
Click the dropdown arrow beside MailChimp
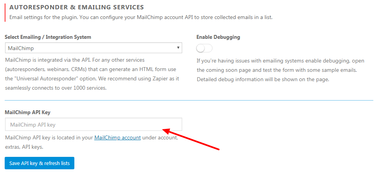coord(178,48)
